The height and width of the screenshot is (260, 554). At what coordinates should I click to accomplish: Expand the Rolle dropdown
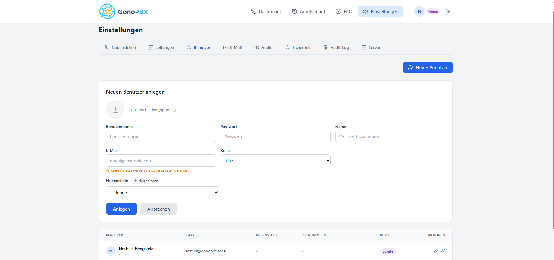point(275,161)
